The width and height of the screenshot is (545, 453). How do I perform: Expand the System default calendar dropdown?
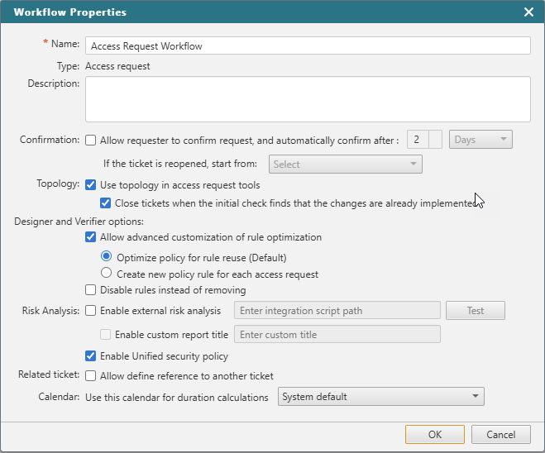pyautogui.click(x=380, y=397)
